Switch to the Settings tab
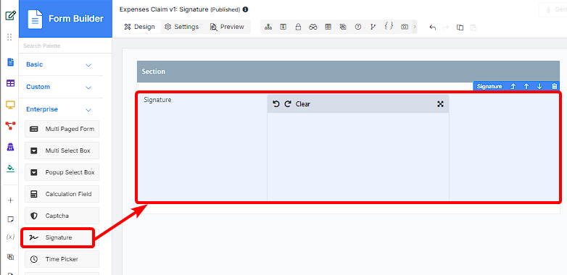The image size is (567, 275). [182, 27]
